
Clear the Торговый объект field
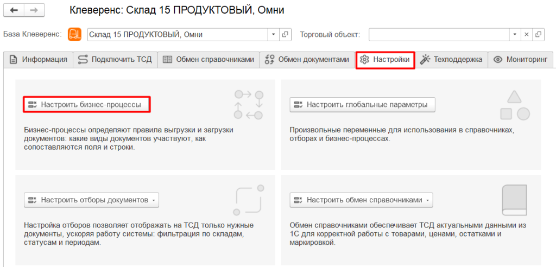(527, 34)
